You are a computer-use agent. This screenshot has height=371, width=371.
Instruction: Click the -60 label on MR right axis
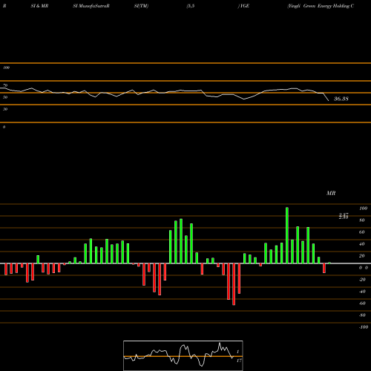click(362, 303)
